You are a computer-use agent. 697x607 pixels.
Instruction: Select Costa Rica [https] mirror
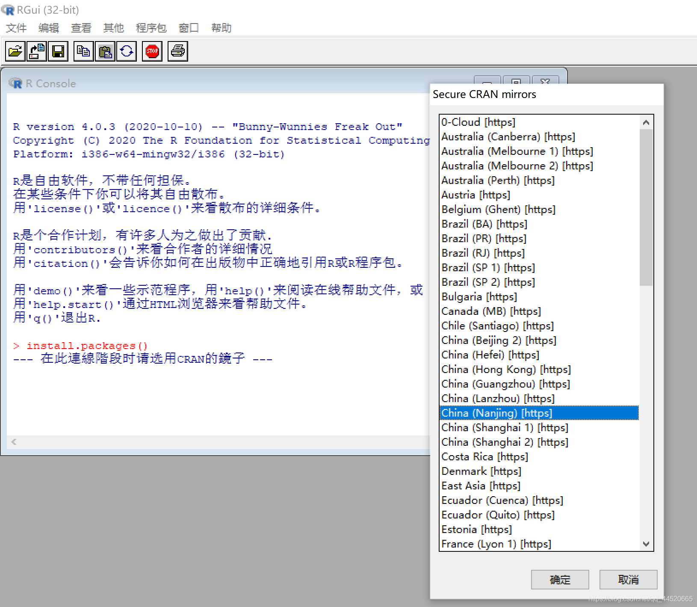539,456
